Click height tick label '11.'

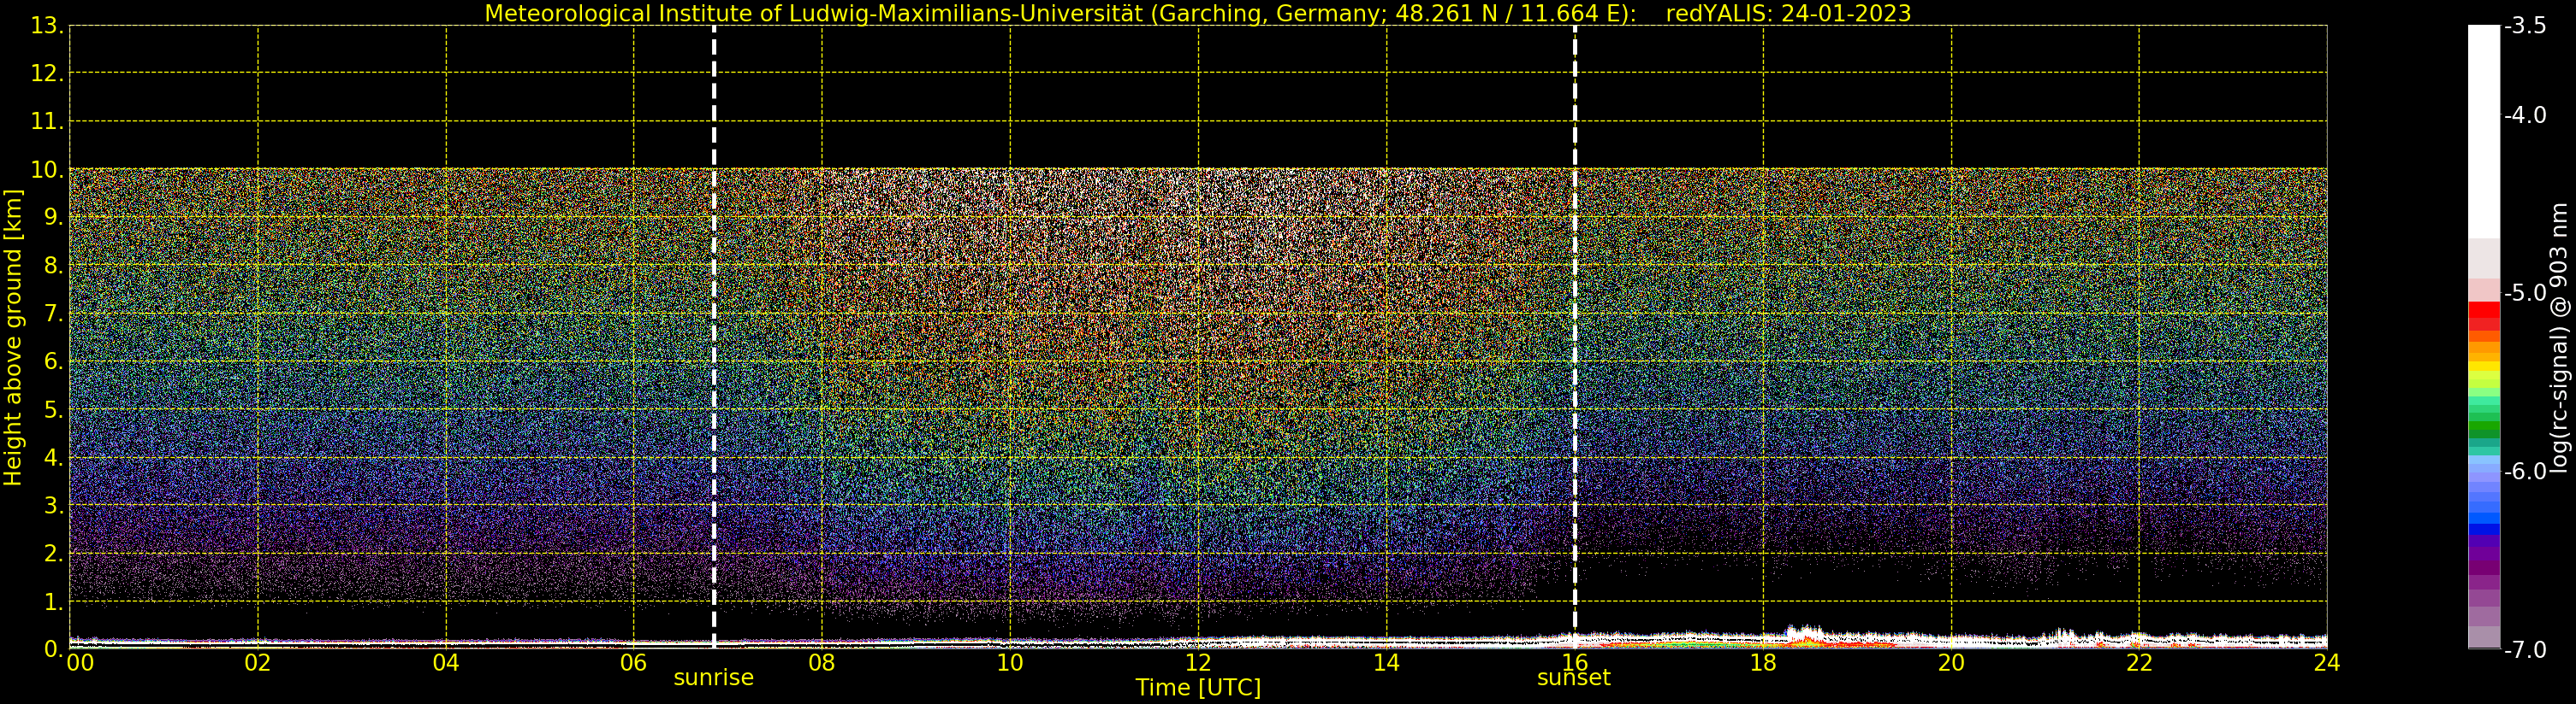47,122
